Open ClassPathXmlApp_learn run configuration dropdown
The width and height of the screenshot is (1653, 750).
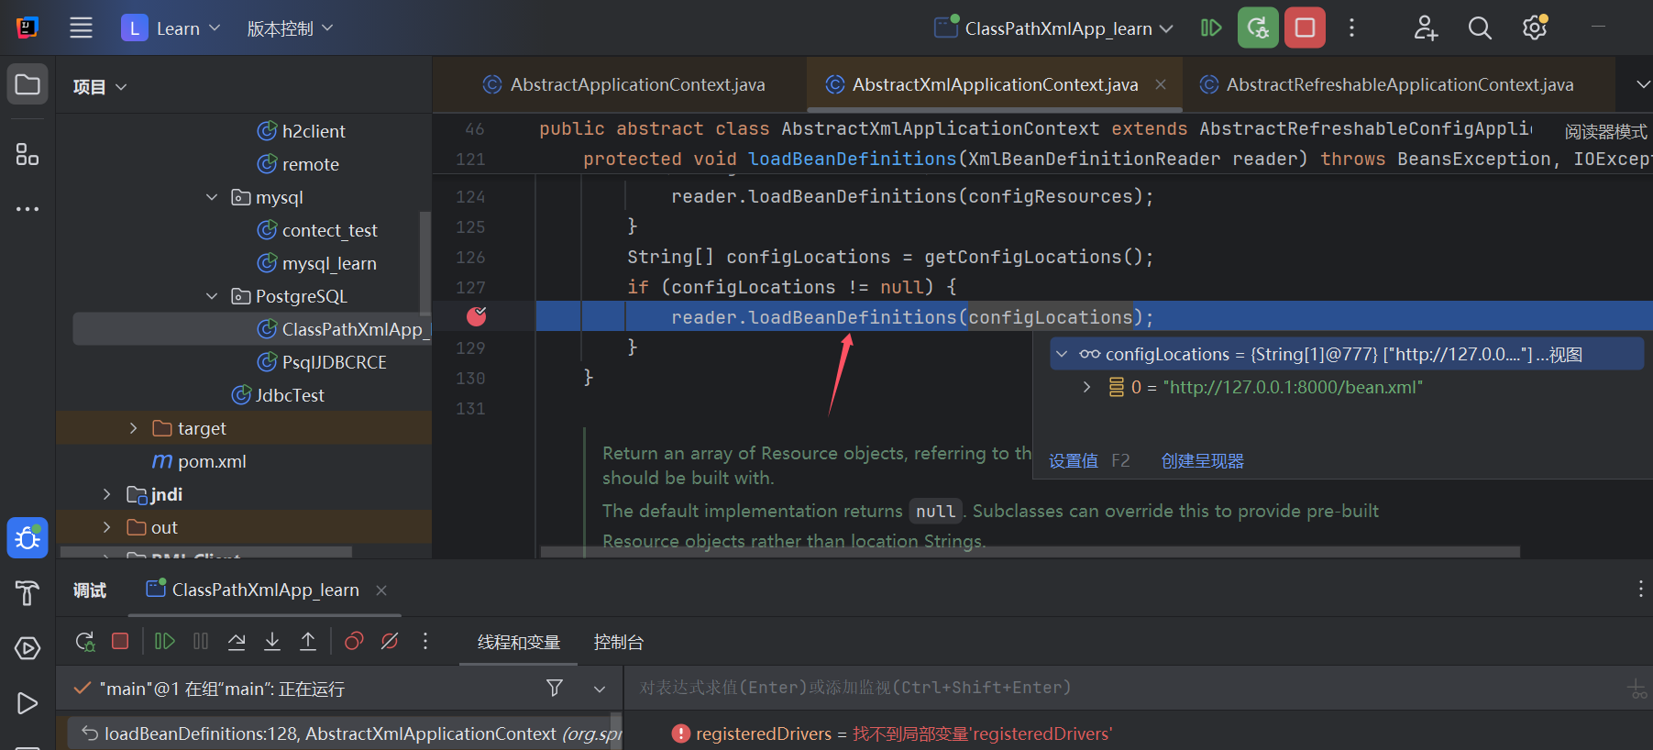(x=1054, y=28)
